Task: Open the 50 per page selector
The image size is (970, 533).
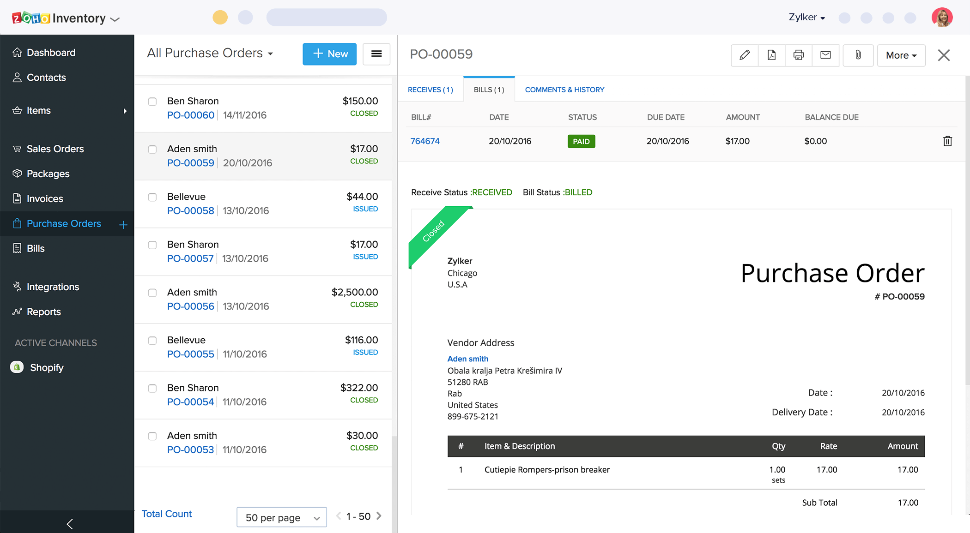Action: point(281,517)
